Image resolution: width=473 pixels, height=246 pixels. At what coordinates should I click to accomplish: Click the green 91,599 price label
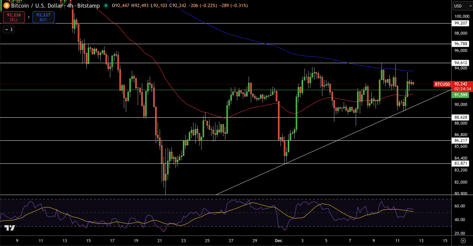point(461,95)
